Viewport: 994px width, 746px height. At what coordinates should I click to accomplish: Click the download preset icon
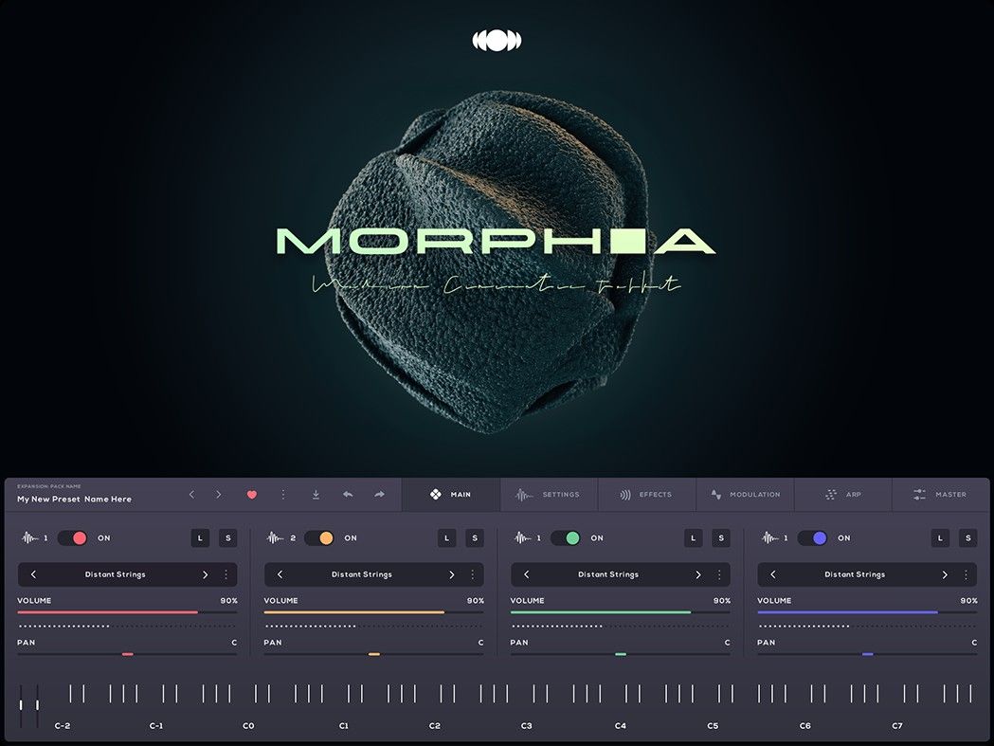[316, 495]
